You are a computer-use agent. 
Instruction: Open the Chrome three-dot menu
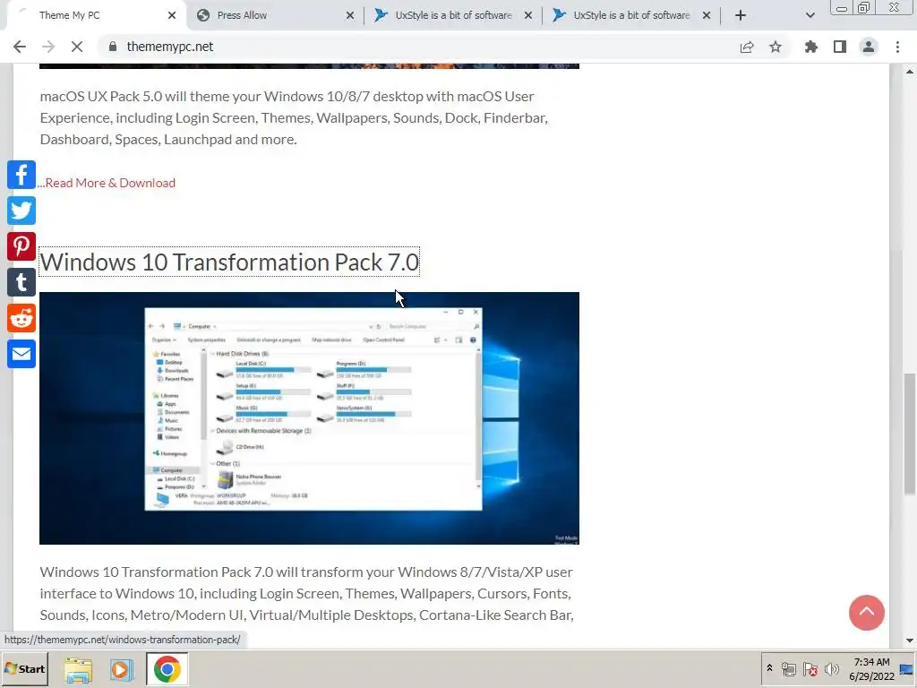897,47
